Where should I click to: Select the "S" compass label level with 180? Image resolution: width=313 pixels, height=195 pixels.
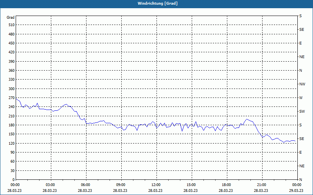pos(300,125)
